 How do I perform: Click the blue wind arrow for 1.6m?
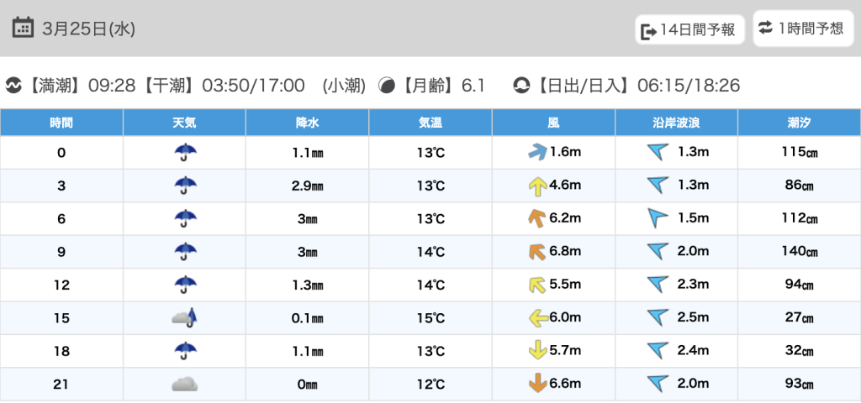pyautogui.click(x=536, y=152)
